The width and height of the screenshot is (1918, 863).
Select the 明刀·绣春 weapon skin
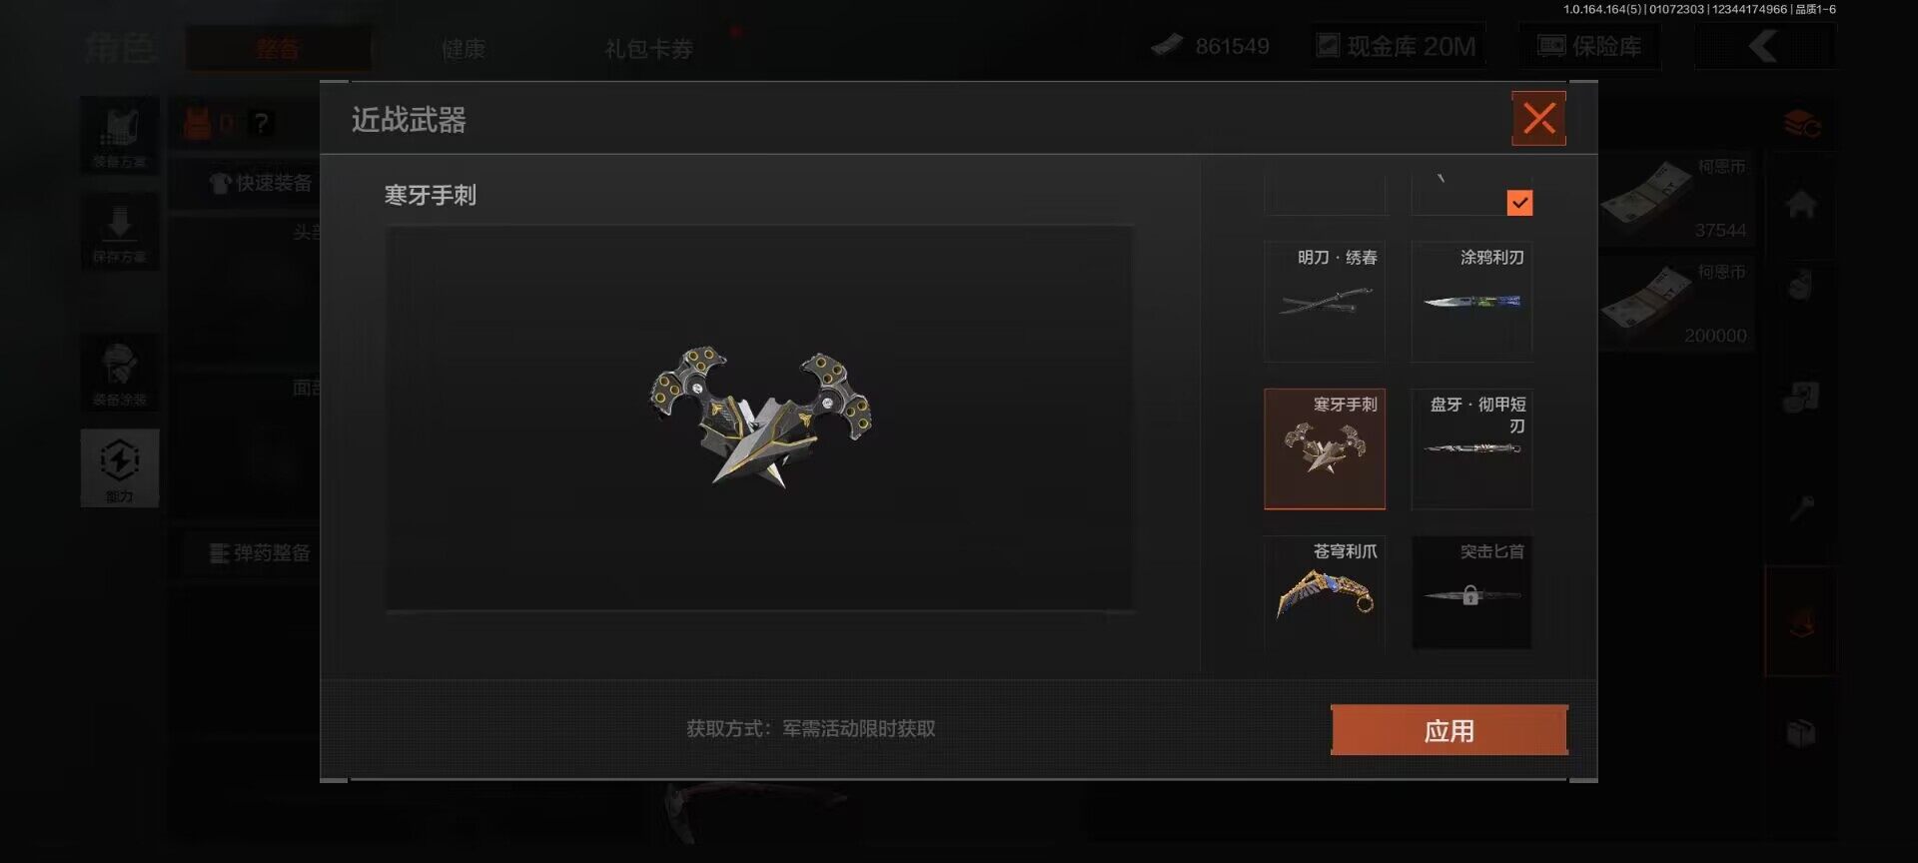point(1325,302)
